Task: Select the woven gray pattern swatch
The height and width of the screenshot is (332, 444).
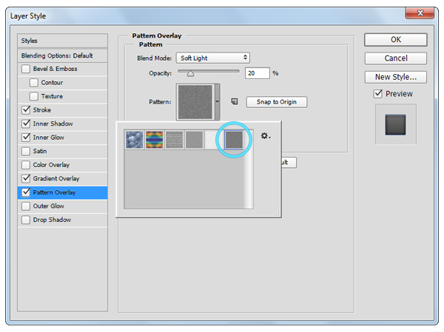Action: pos(174,139)
